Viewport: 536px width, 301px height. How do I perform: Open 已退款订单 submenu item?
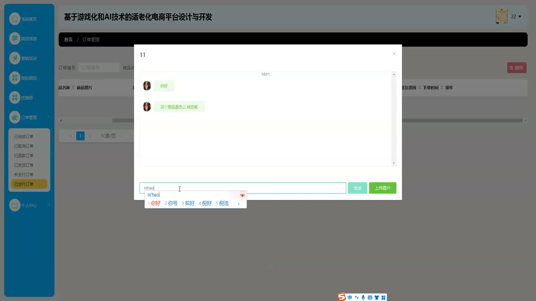pos(24,156)
